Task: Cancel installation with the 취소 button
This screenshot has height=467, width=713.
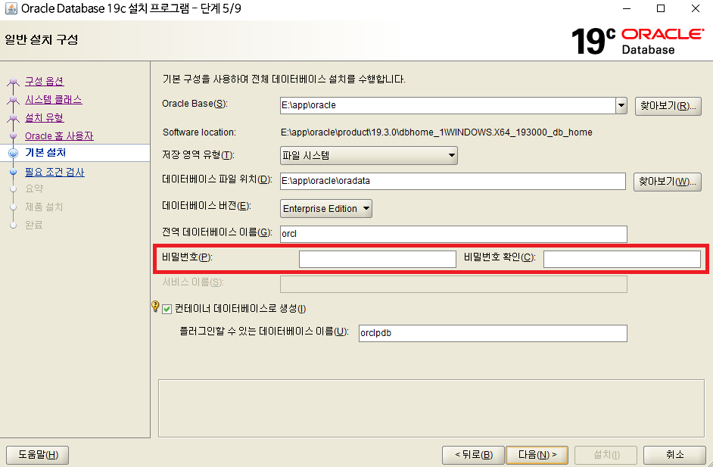Action: pyautogui.click(x=675, y=455)
